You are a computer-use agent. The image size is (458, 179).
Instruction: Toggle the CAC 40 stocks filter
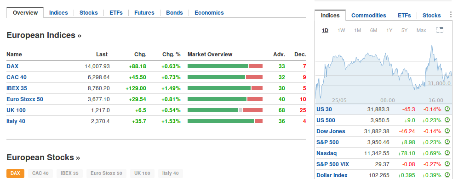point(40,174)
